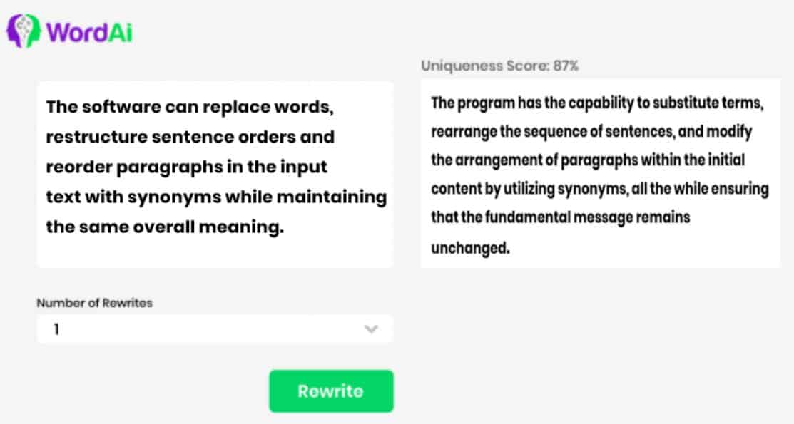Click the Uniqueness Score: 87% label
This screenshot has height=424, width=794.
tap(499, 66)
